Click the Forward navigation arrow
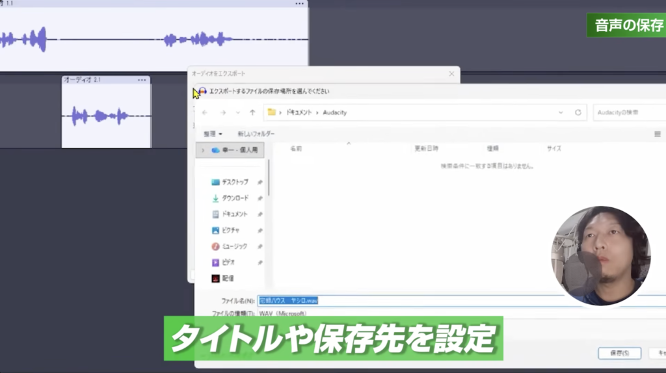The width and height of the screenshot is (666, 373). 222,112
